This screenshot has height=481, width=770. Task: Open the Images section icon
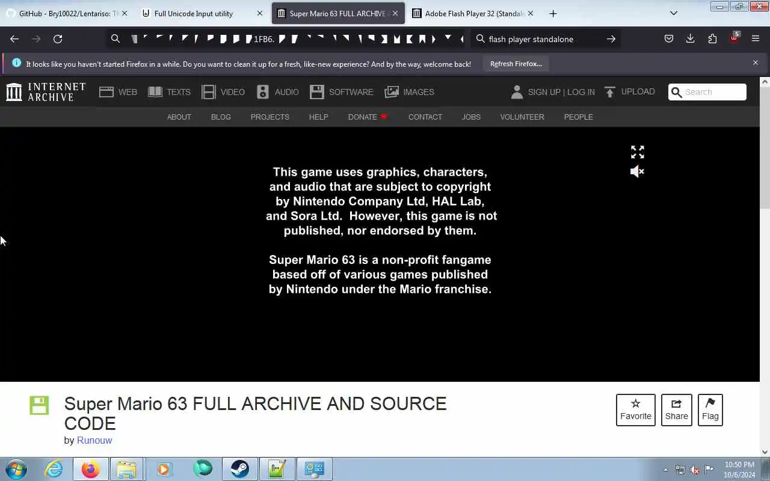(x=392, y=92)
